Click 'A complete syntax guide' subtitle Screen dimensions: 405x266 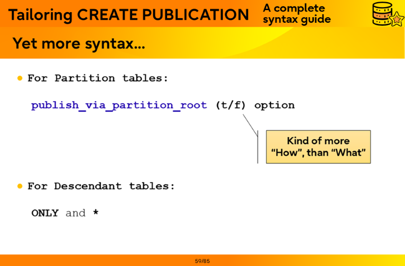pos(297,14)
